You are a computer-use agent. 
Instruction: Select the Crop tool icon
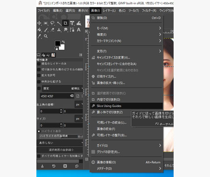tap(65, 23)
